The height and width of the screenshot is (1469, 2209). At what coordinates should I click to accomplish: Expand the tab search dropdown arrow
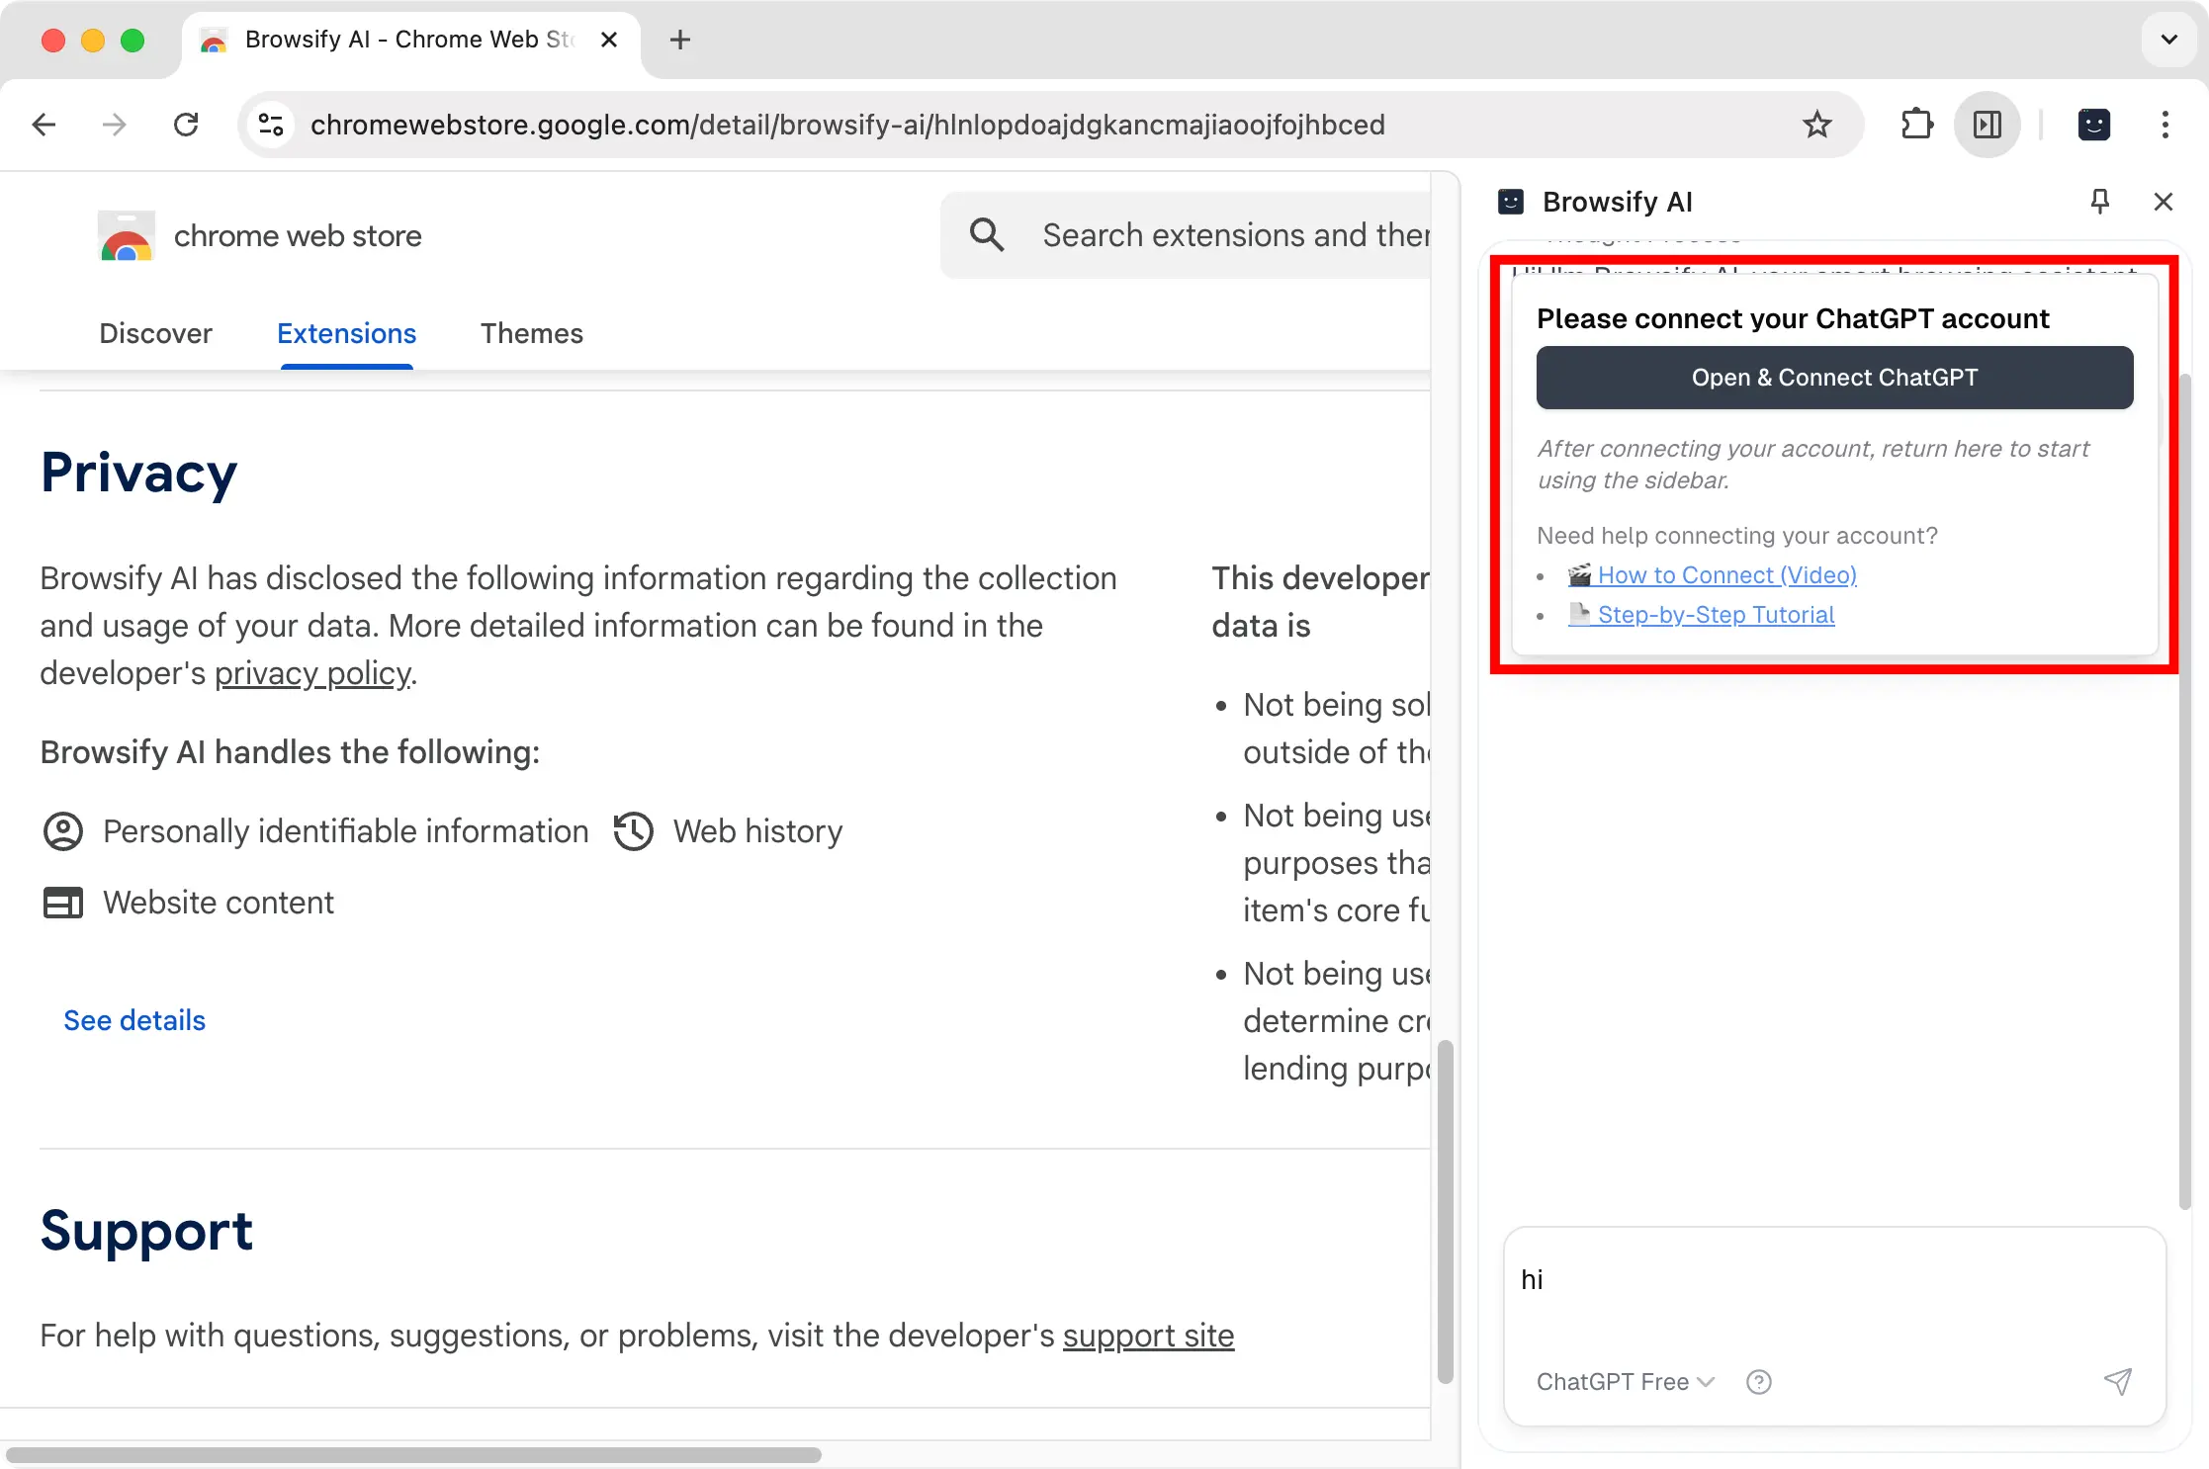[x=2169, y=40]
